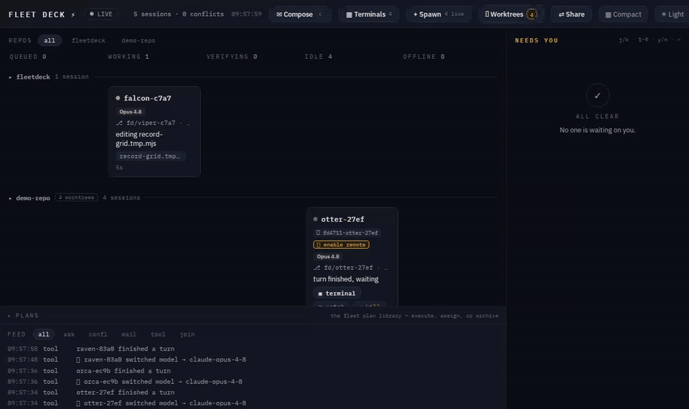Click the Opus 4.8 badge on otter-27ef

click(328, 257)
